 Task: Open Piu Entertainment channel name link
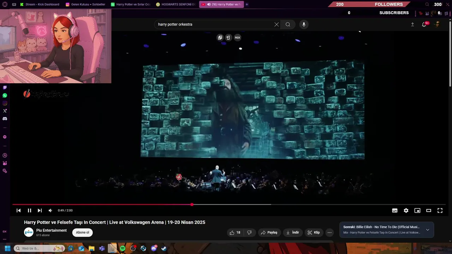(x=51, y=230)
